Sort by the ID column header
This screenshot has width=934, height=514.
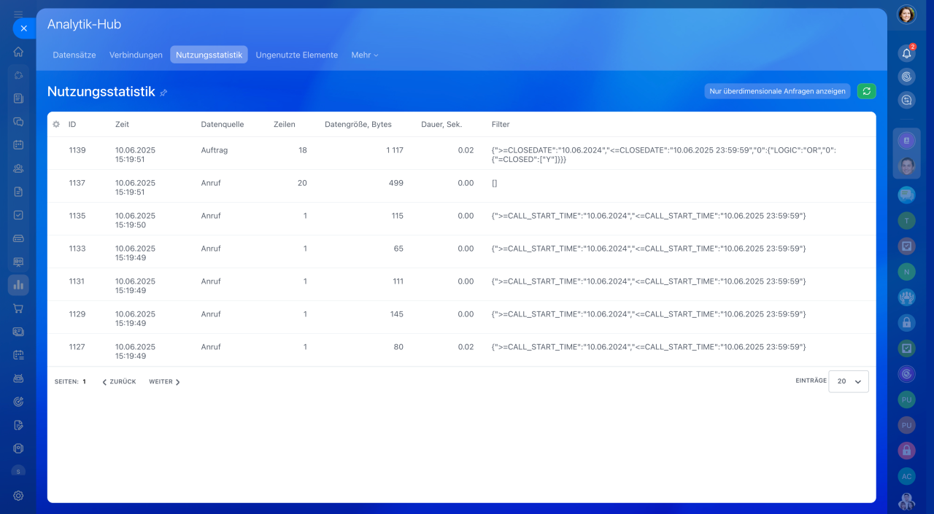pyautogui.click(x=72, y=125)
